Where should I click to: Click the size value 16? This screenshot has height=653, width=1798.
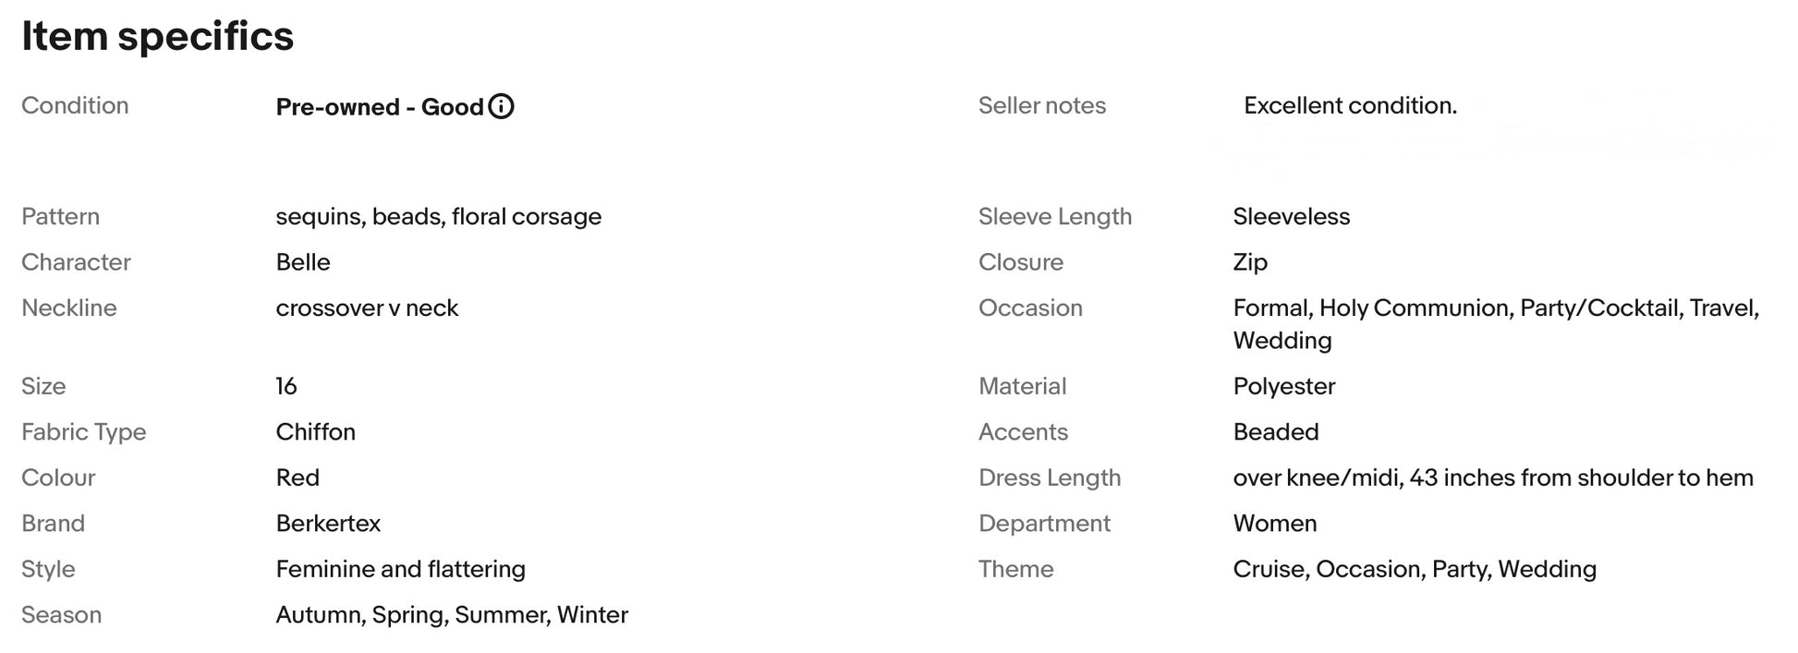point(286,386)
